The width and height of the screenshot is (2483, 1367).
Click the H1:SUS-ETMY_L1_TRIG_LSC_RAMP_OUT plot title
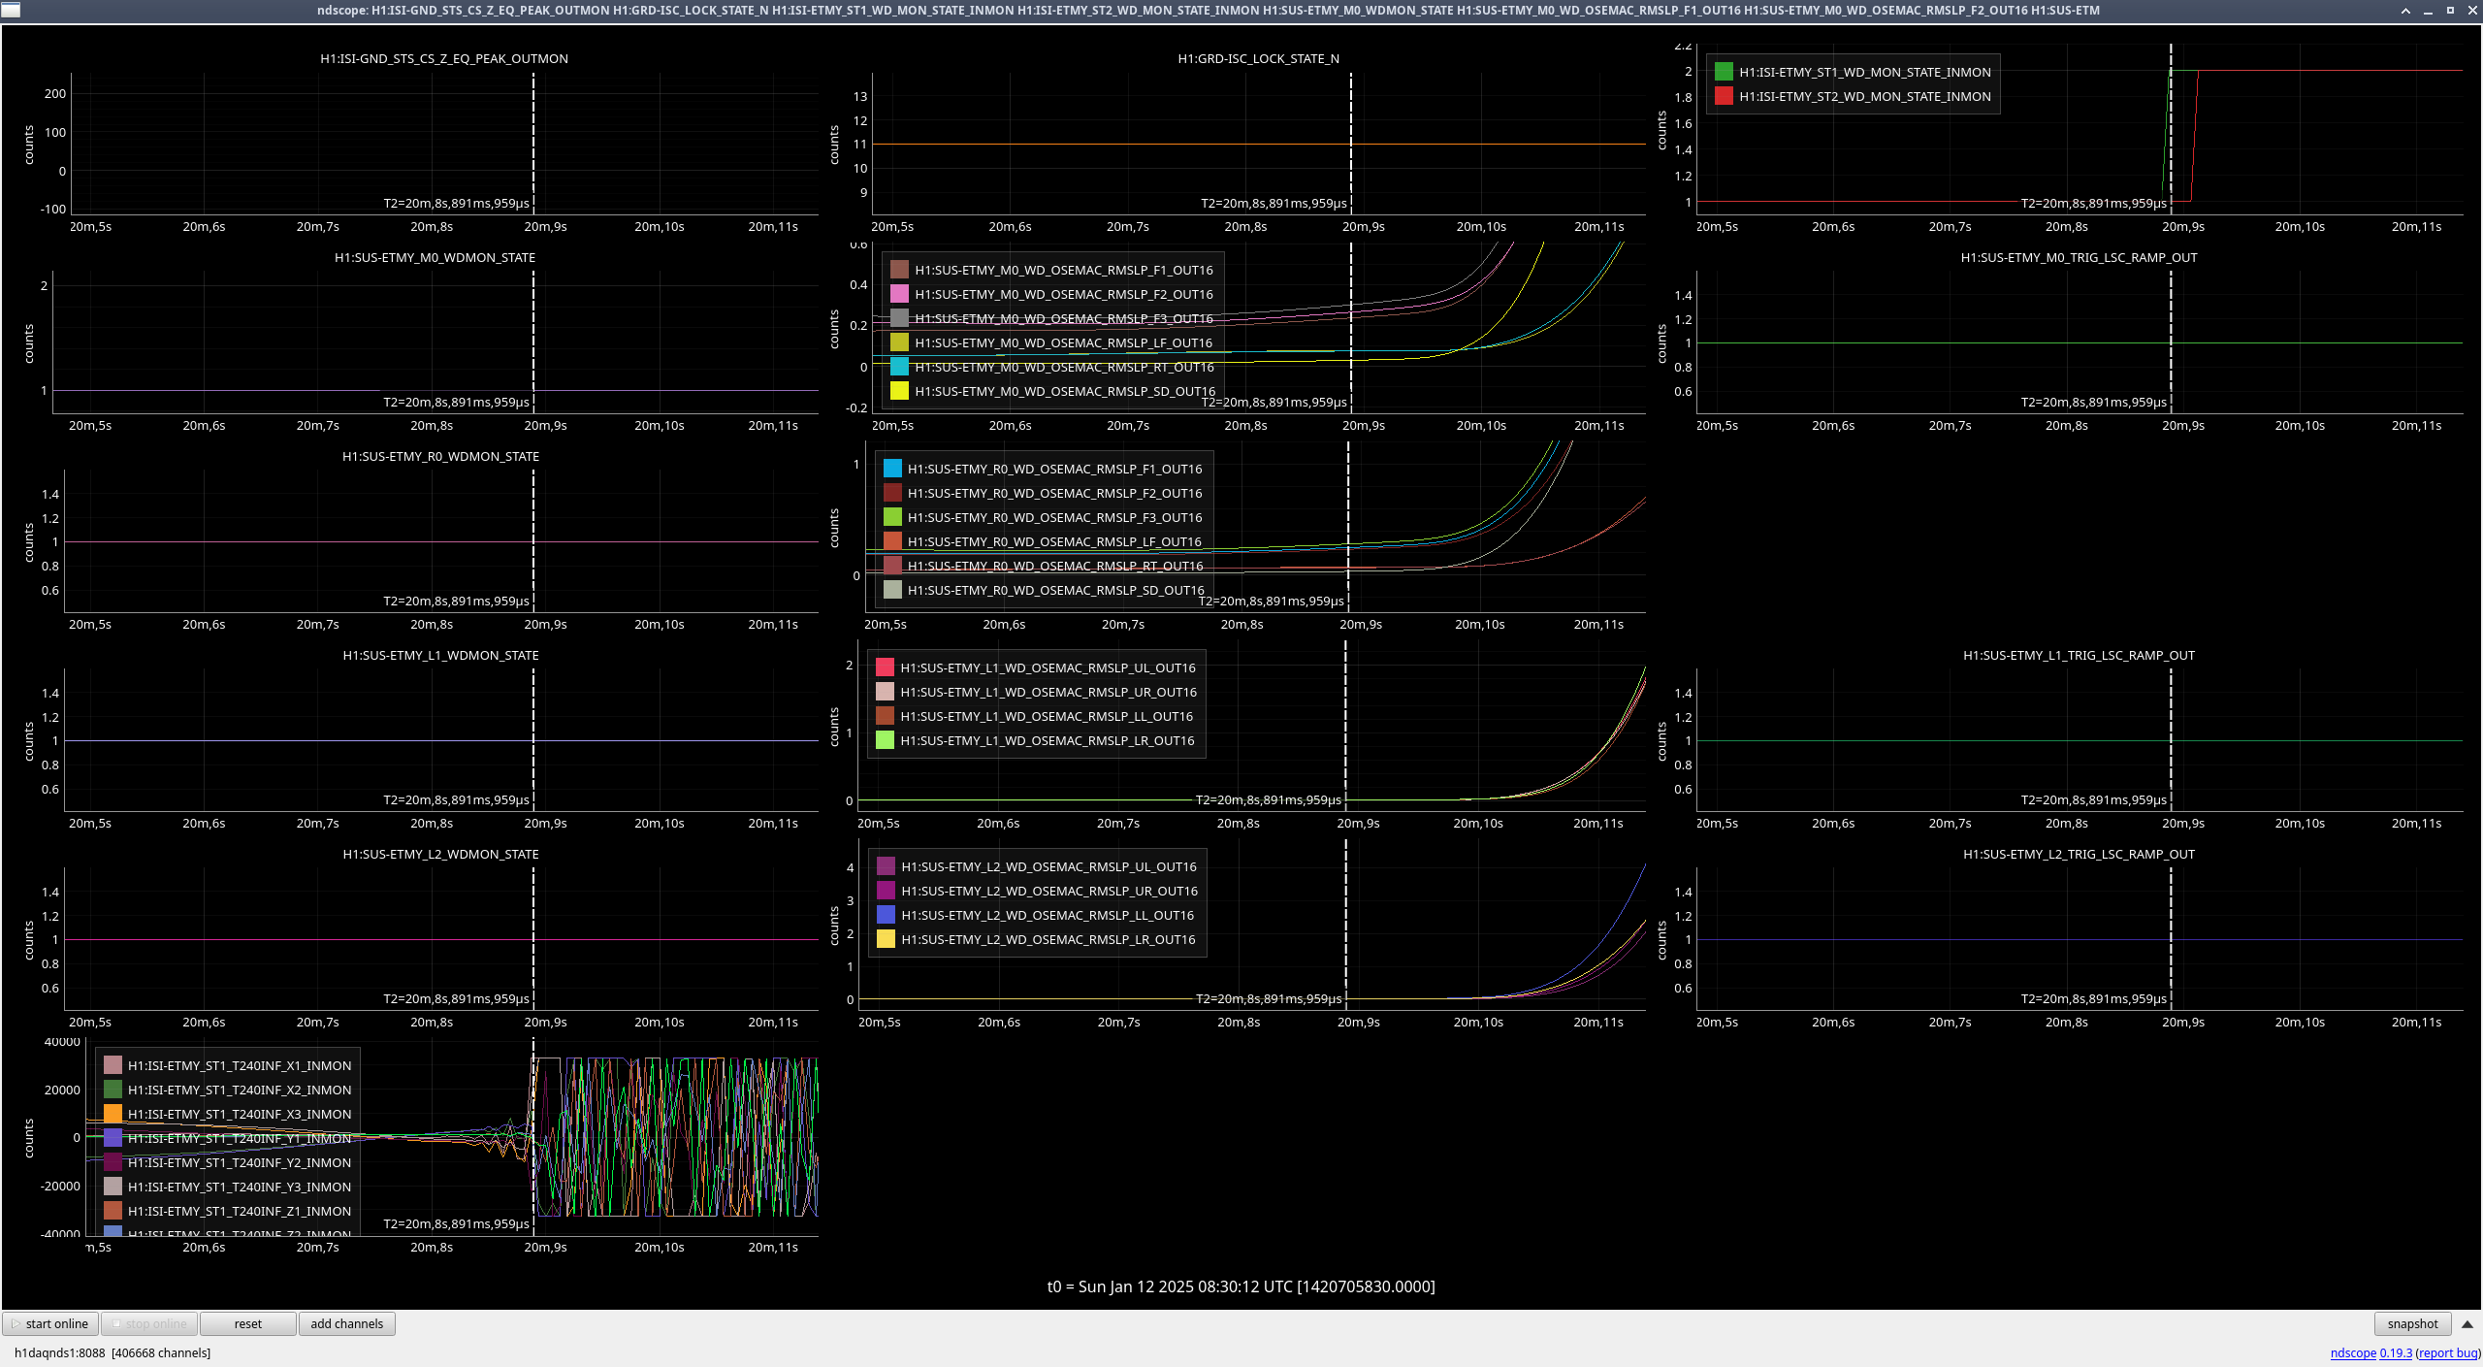click(x=2079, y=655)
